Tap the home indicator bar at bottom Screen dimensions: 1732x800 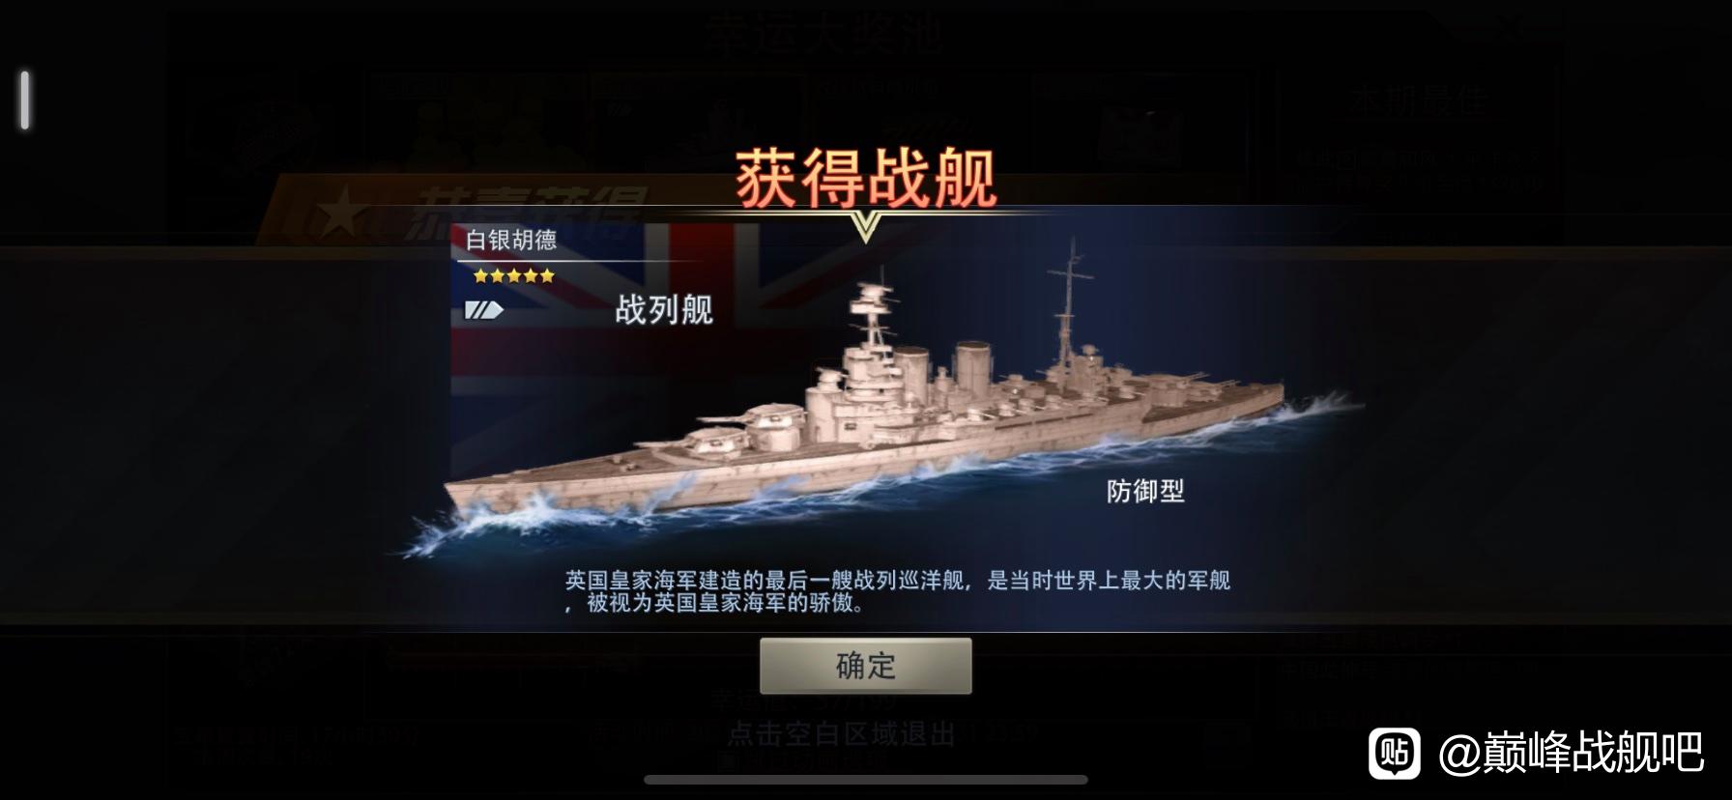click(866, 779)
